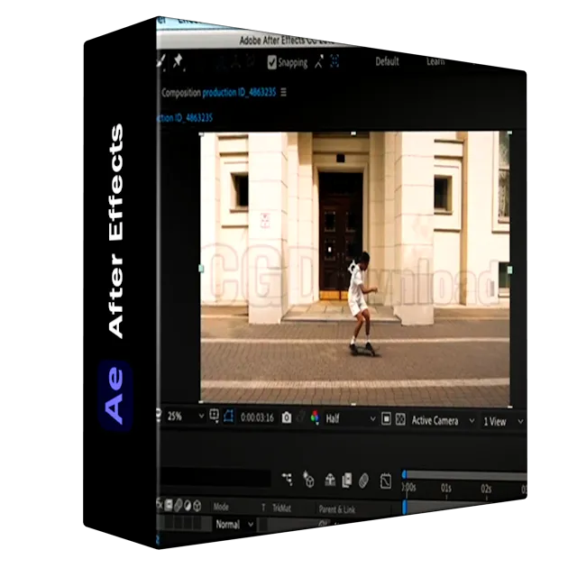The width and height of the screenshot is (568, 568).
Task: Select the Composition production ID_4863235 tab
Action: click(x=219, y=93)
